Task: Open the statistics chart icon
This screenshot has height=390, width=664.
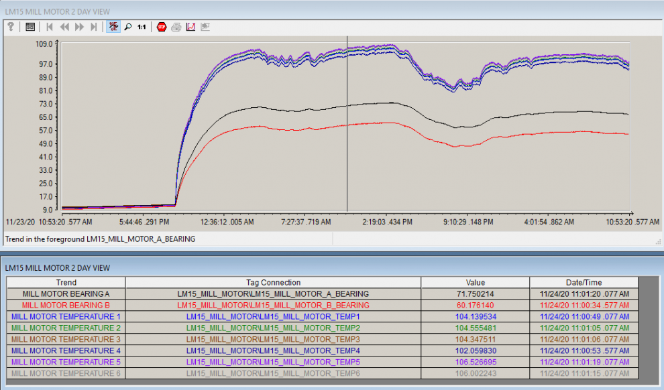Action: pos(190,27)
